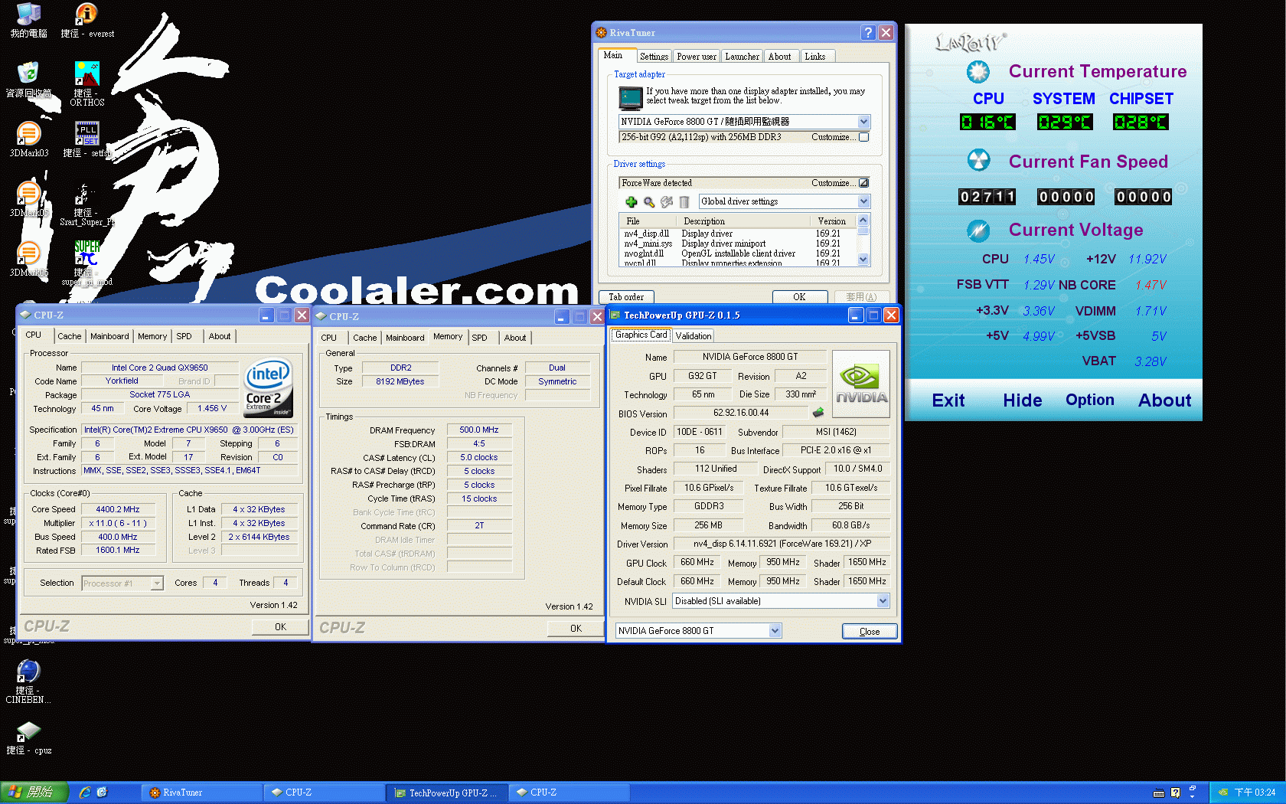Expand the NVIDIA SLI dropdown in GPU-Z

click(x=883, y=601)
